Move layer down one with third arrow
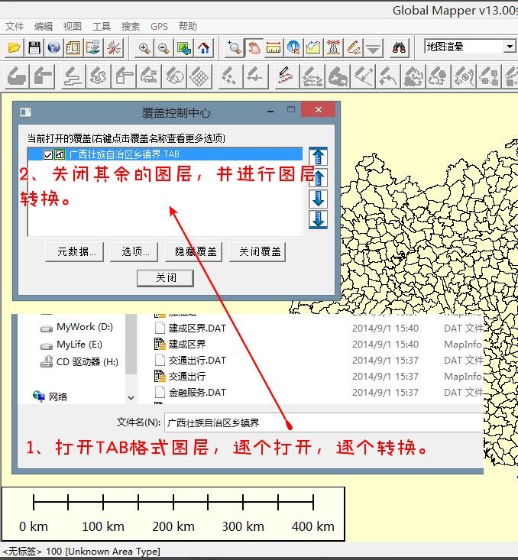Image resolution: width=518 pixels, height=560 pixels. pos(318,199)
